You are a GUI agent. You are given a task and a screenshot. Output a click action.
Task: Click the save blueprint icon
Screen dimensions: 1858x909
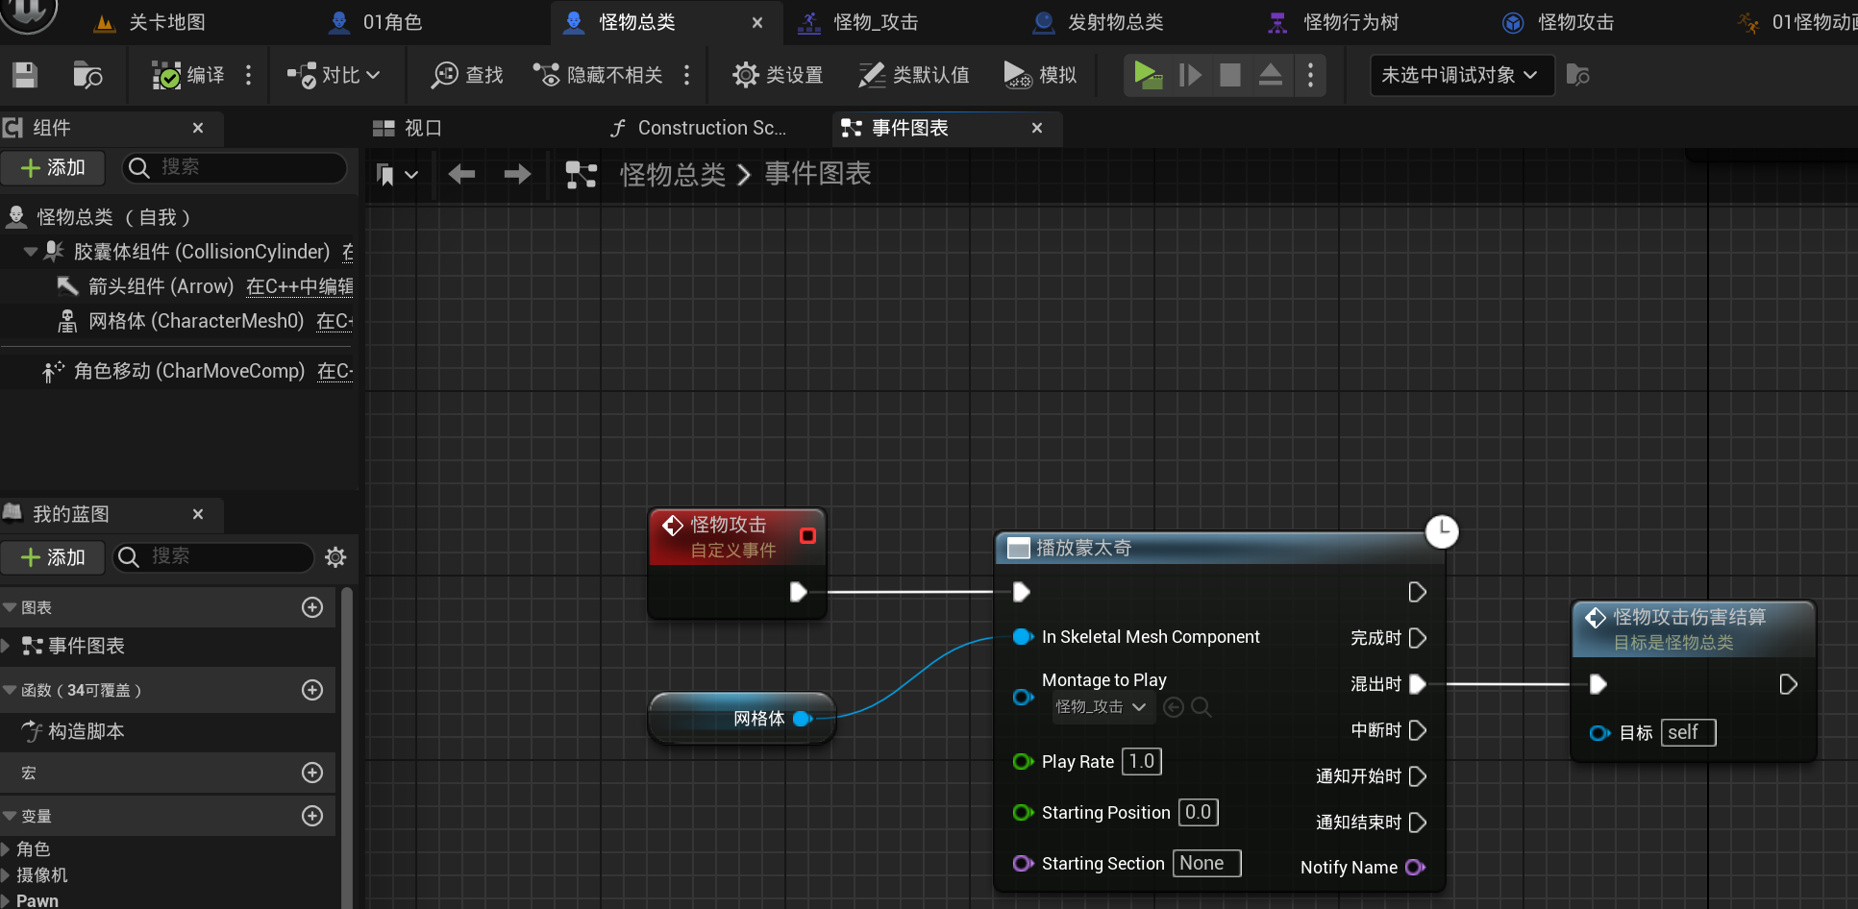pyautogui.click(x=25, y=75)
